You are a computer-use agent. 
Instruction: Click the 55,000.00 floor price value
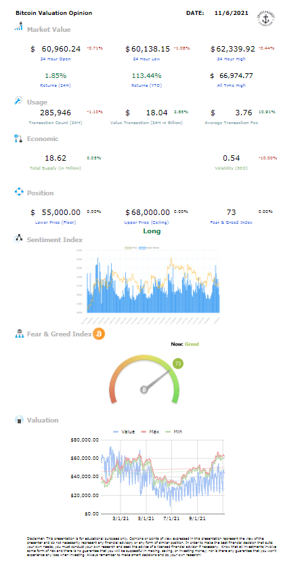pyautogui.click(x=61, y=212)
